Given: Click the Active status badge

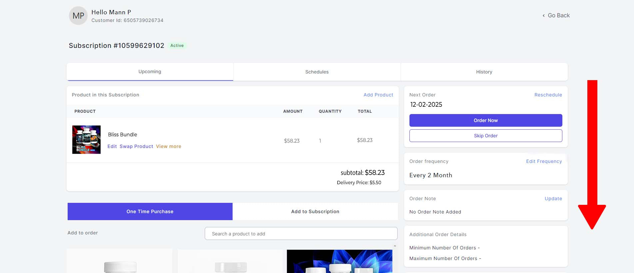Looking at the screenshot, I should click(x=177, y=46).
